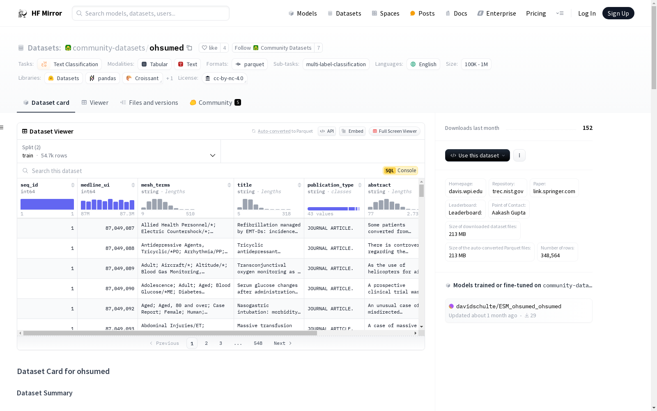The width and height of the screenshot is (657, 411).
Task: Click the table vertical scrollbar thumb
Action: pyautogui.click(x=421, y=191)
